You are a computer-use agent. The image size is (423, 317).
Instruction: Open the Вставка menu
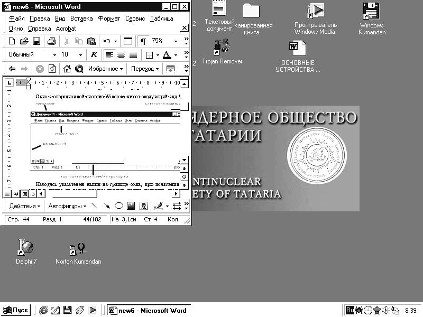point(81,18)
